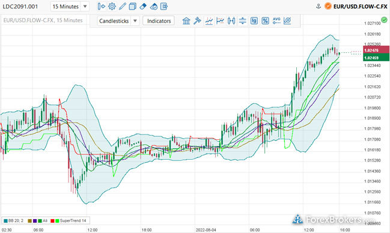The image size is (390, 233).
Task: Click the export chart icon
Action: click(164, 6)
